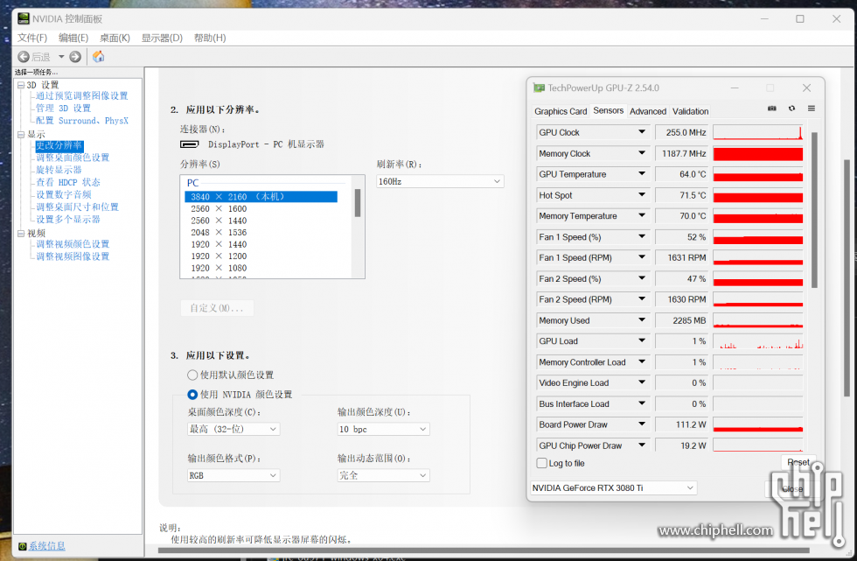
Task: Select 通过预览调整图像设置 in the task tree
Action: click(82, 95)
